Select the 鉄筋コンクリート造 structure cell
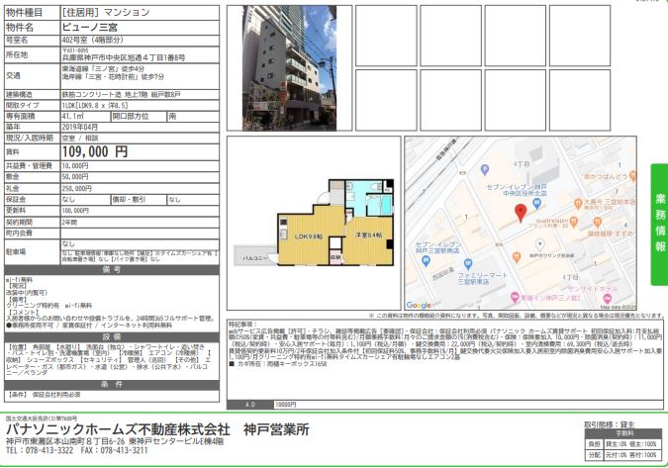 point(140,95)
